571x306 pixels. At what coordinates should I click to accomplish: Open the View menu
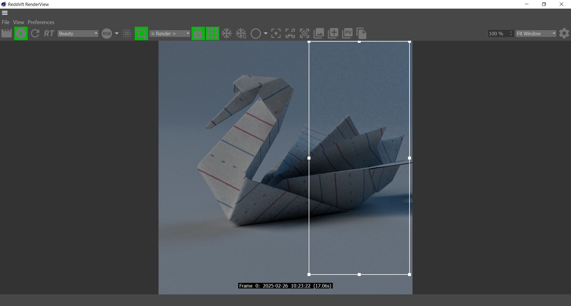pos(18,22)
